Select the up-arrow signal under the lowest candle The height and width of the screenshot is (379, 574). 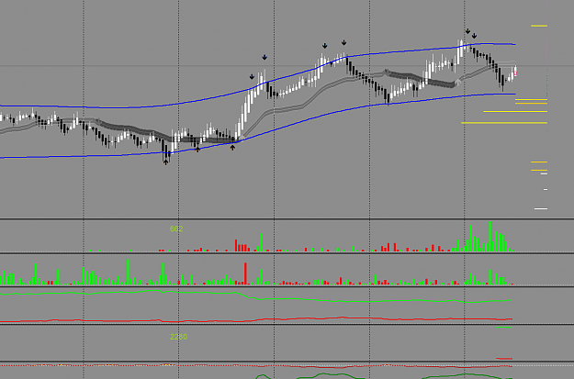166,162
